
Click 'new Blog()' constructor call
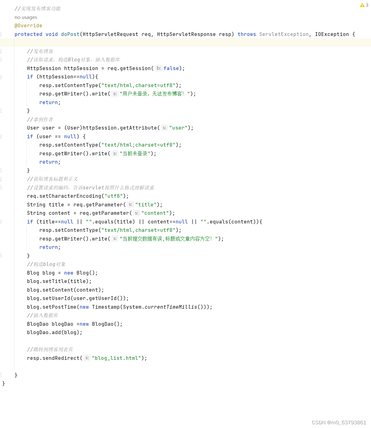click(80, 273)
